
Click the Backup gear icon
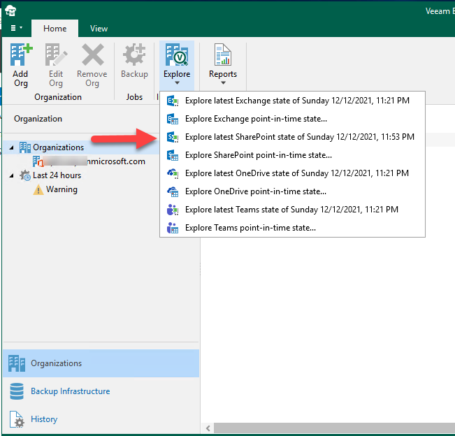134,54
